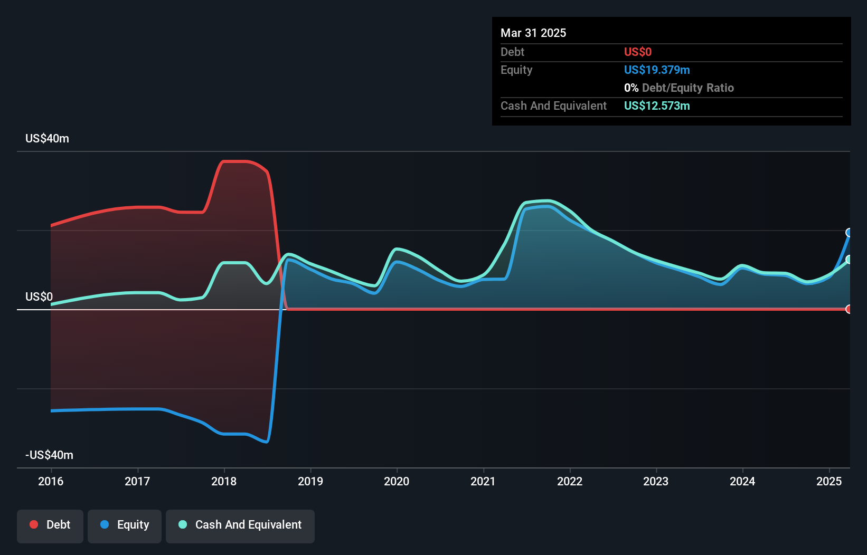Select the blue Equity endpoint marker on chart

point(850,233)
